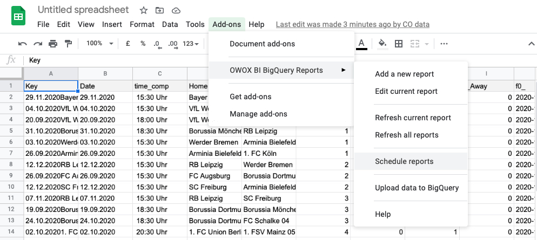The image size is (537, 240).
Task: Show more toolbar options
Action: pyautogui.click(x=444, y=44)
